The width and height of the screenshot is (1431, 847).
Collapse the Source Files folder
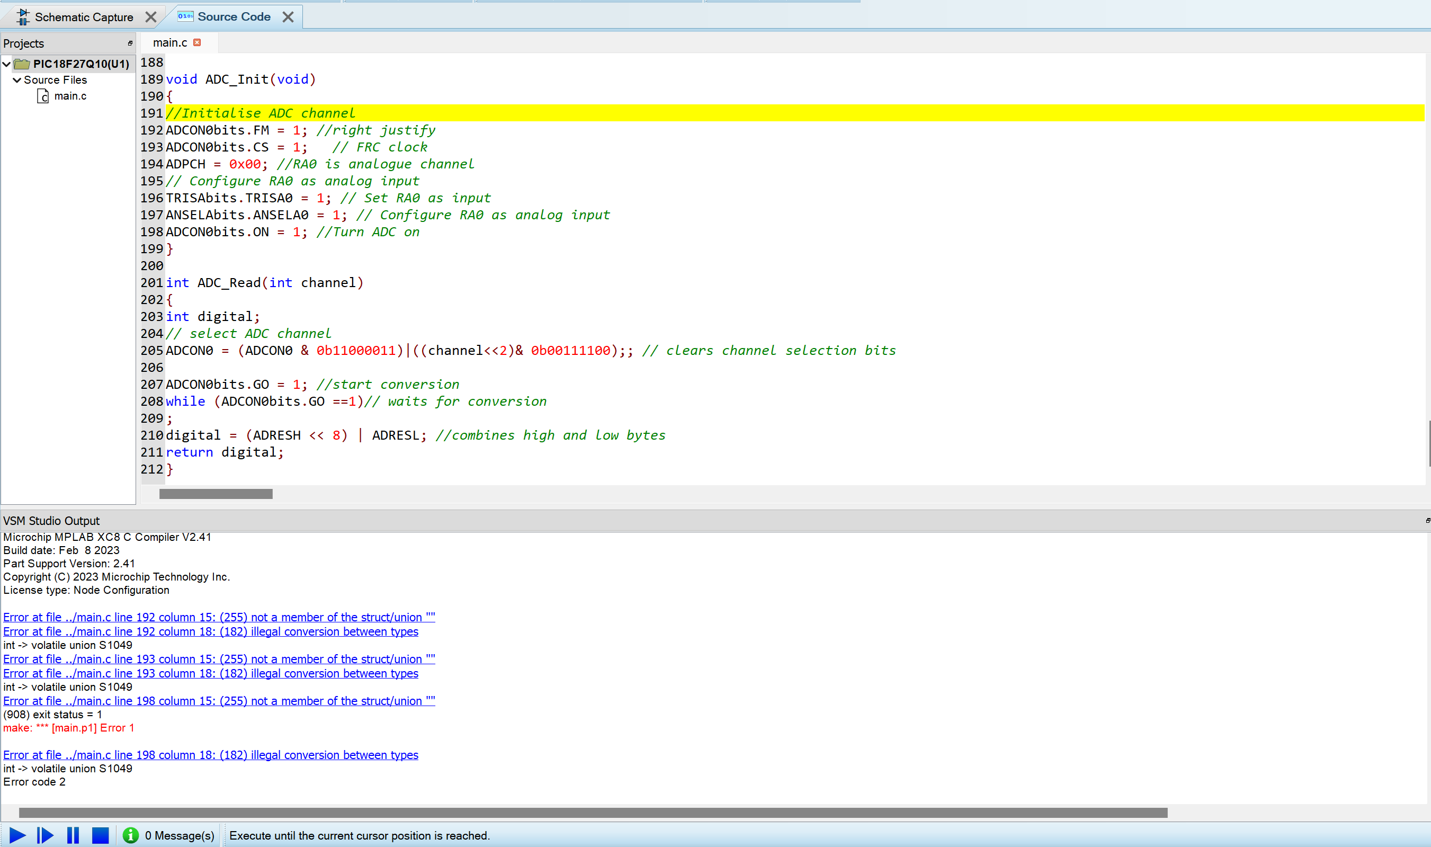click(x=17, y=80)
